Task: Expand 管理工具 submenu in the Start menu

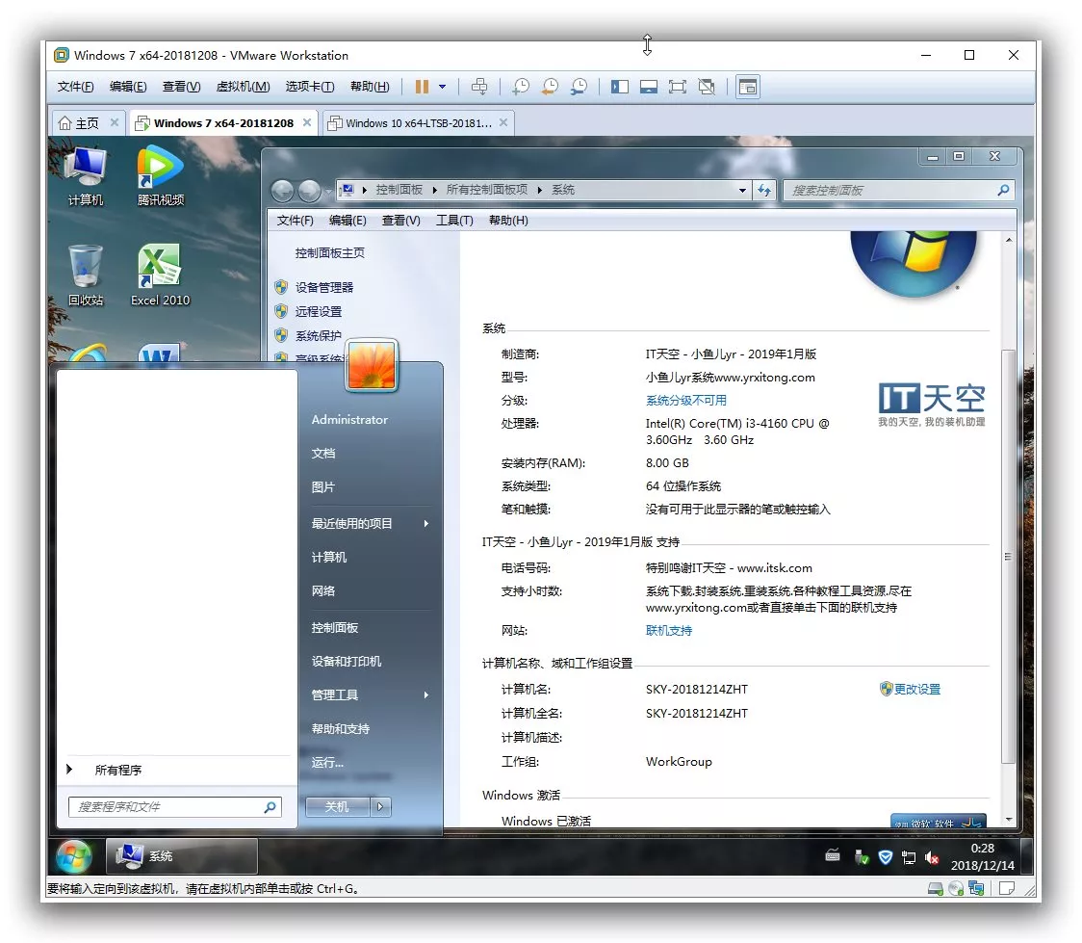Action: pyautogui.click(x=371, y=695)
